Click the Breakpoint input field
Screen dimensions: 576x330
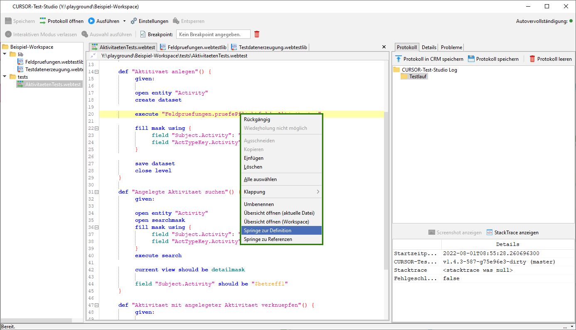(x=214, y=34)
